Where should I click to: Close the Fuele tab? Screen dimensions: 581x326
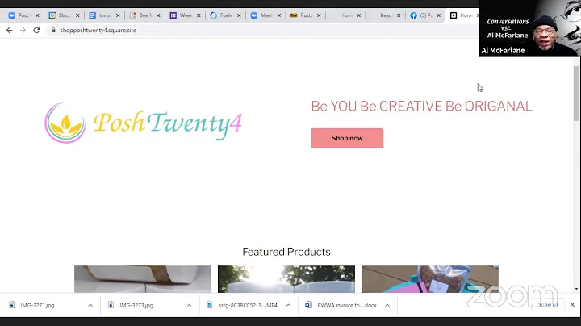(239, 15)
